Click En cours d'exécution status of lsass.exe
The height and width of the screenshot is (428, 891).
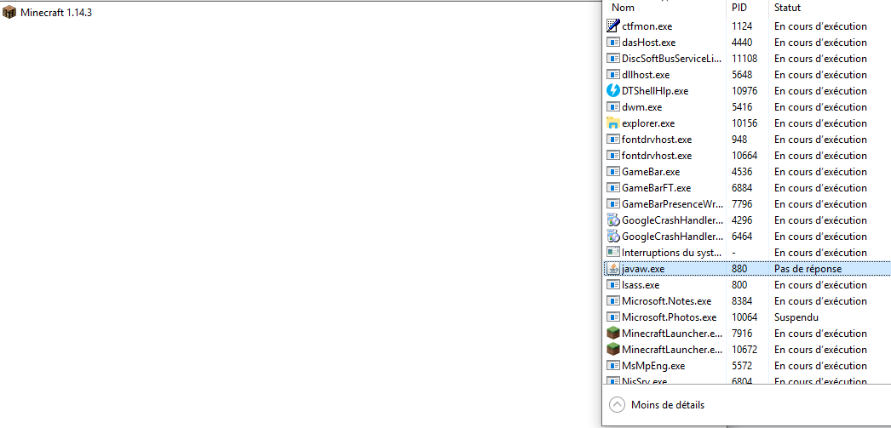(820, 285)
